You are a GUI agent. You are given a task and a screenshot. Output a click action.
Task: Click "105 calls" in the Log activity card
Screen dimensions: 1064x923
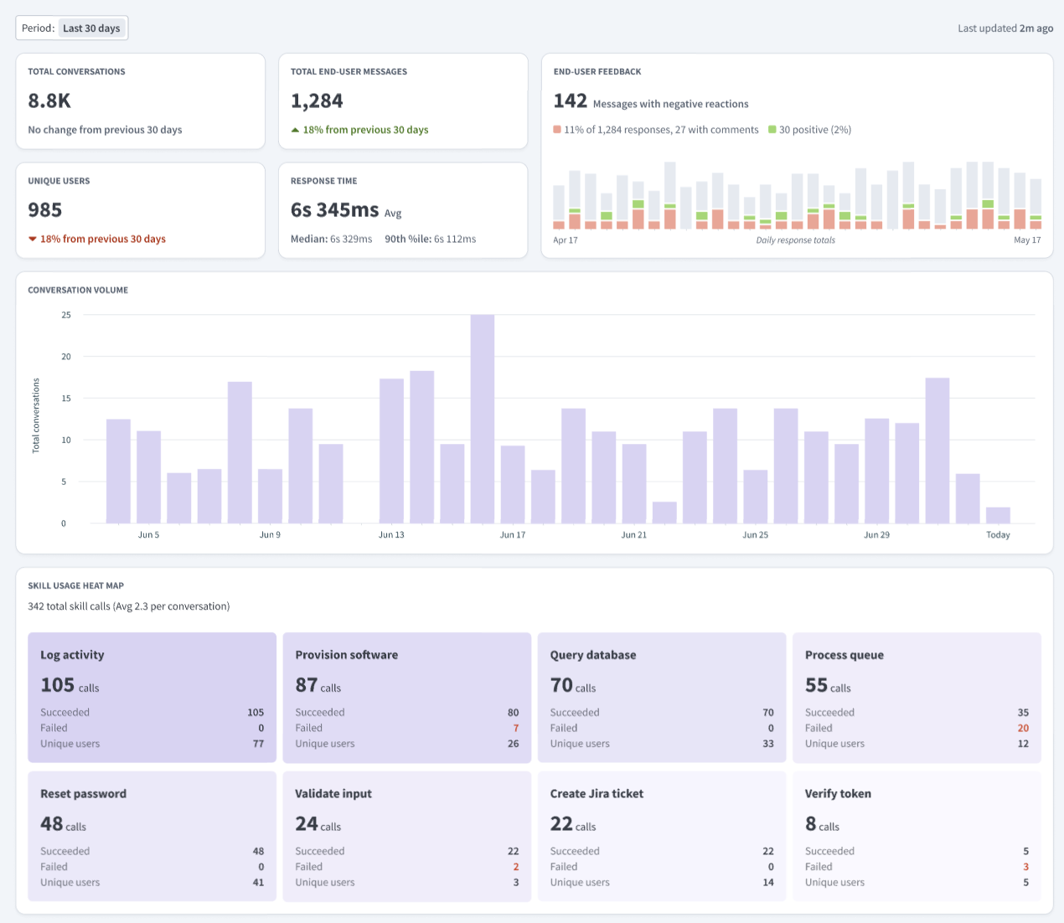click(70, 685)
